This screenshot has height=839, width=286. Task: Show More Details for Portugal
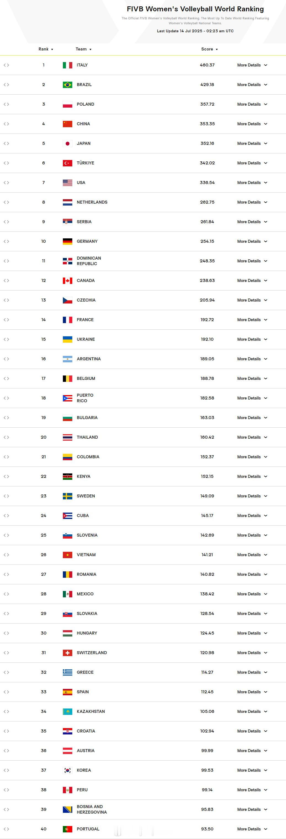tap(252, 829)
